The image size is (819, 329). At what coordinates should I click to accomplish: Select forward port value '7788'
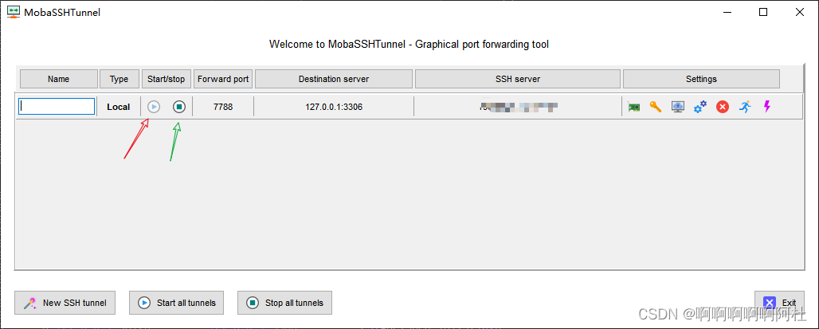tap(223, 107)
